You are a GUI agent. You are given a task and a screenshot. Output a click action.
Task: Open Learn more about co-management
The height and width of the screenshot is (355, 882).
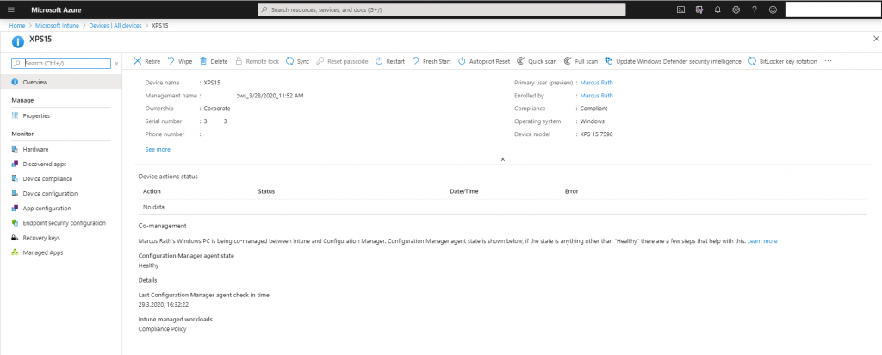point(762,240)
